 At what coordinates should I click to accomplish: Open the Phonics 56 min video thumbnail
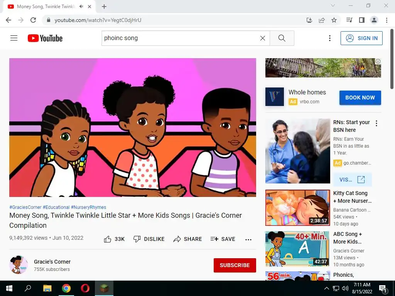click(x=297, y=276)
